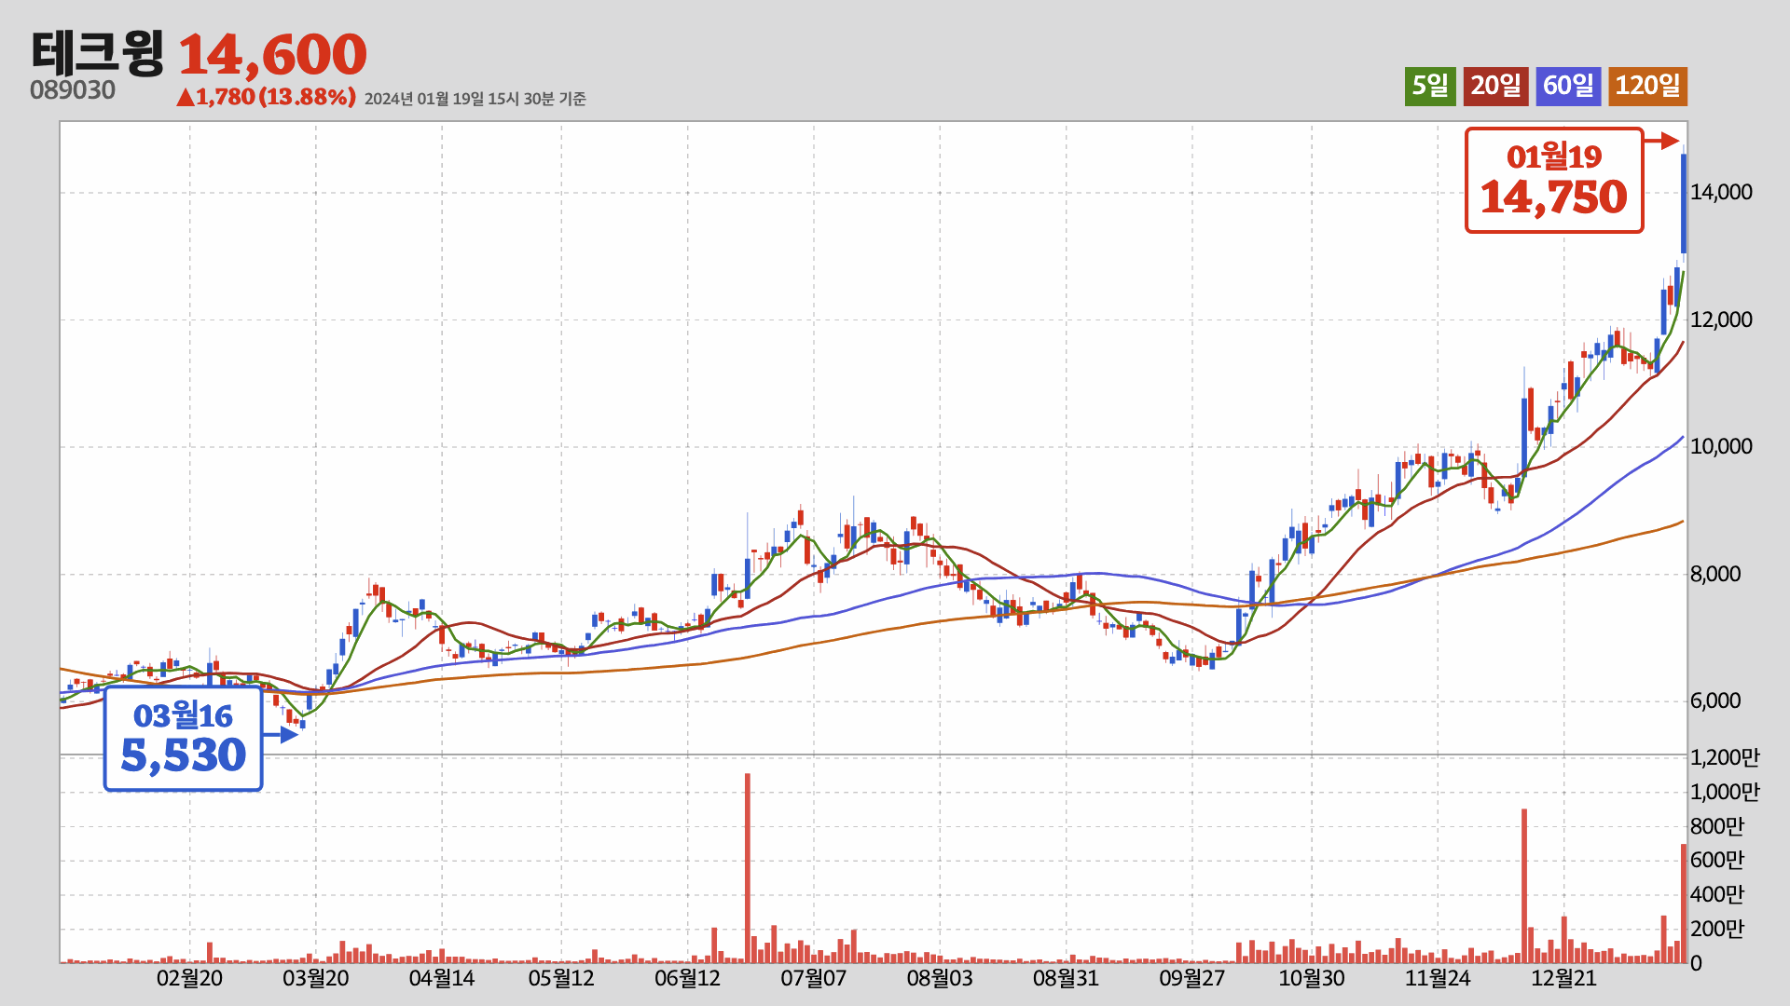1790x1006 pixels.
Task: Click the change value ▲1,780 (13.88%)
Action: click(266, 97)
